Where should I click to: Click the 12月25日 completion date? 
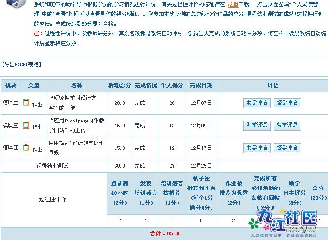pos(201,166)
